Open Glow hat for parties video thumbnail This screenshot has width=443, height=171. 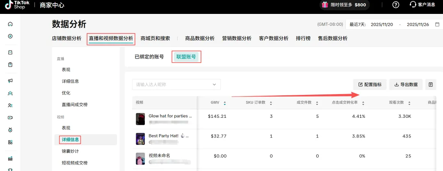click(x=140, y=119)
